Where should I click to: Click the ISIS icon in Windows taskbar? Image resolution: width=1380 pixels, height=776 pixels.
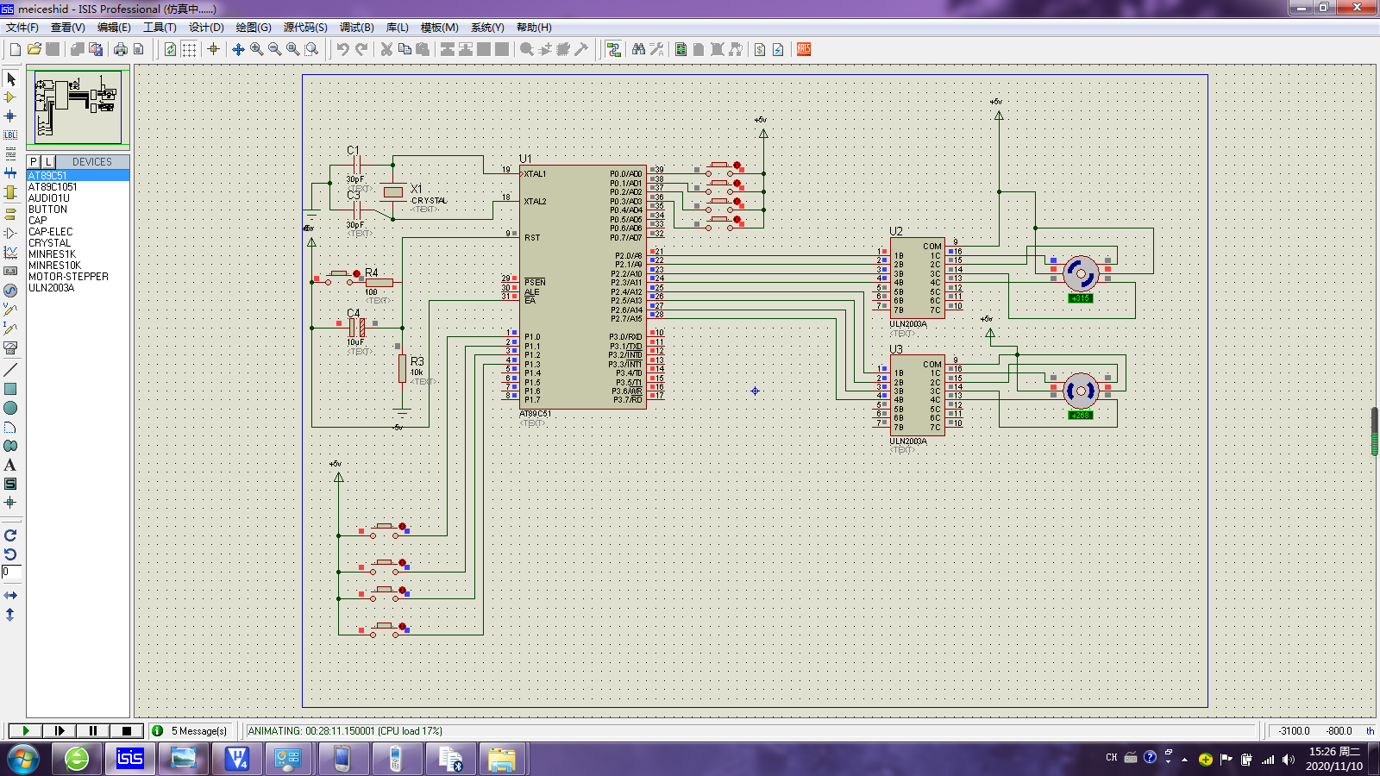129,759
